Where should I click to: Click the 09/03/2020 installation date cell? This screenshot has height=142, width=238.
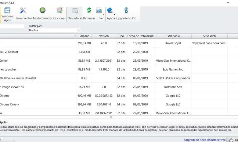point(140,104)
